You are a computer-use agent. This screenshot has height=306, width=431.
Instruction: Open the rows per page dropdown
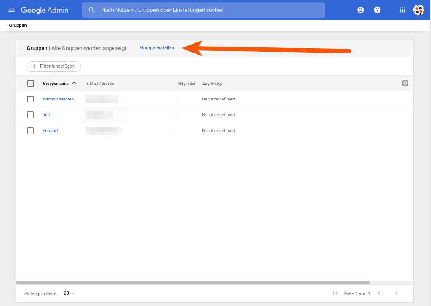[x=69, y=293]
